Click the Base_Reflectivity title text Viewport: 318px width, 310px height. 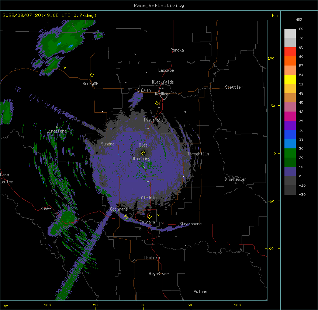click(159, 6)
